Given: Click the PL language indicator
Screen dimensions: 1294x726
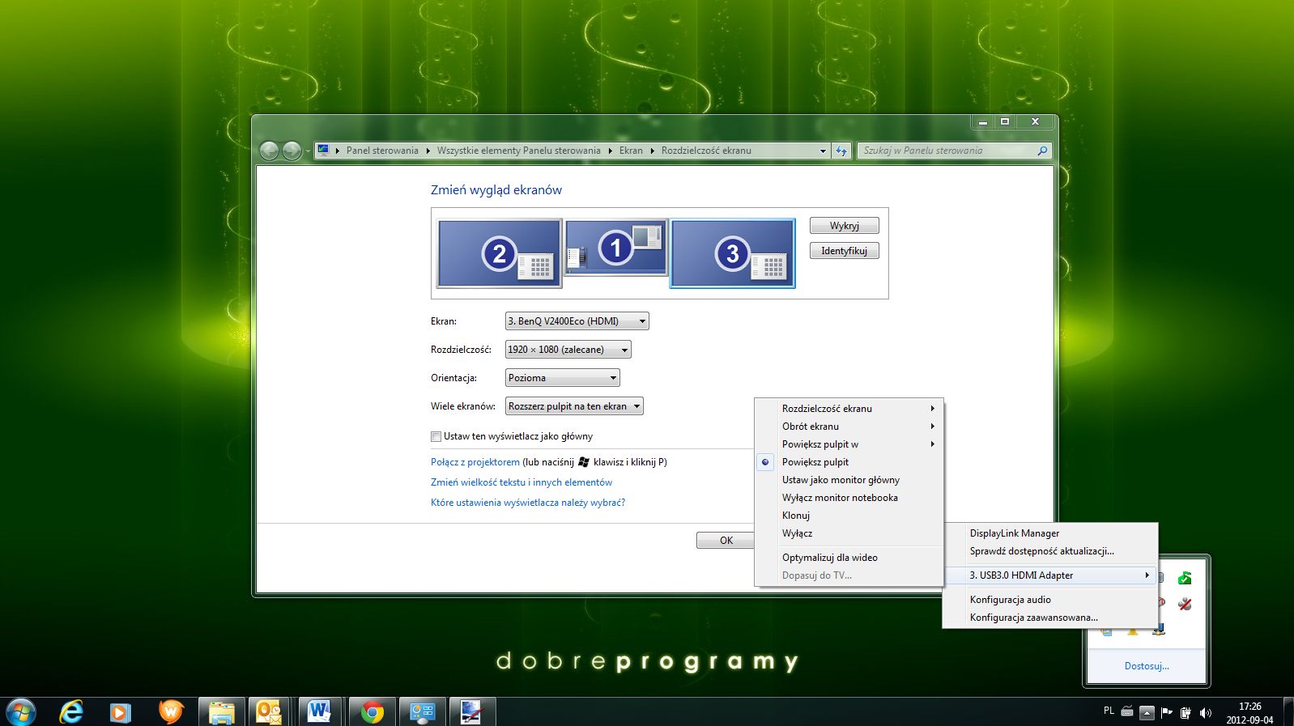Looking at the screenshot, I should (x=1109, y=711).
